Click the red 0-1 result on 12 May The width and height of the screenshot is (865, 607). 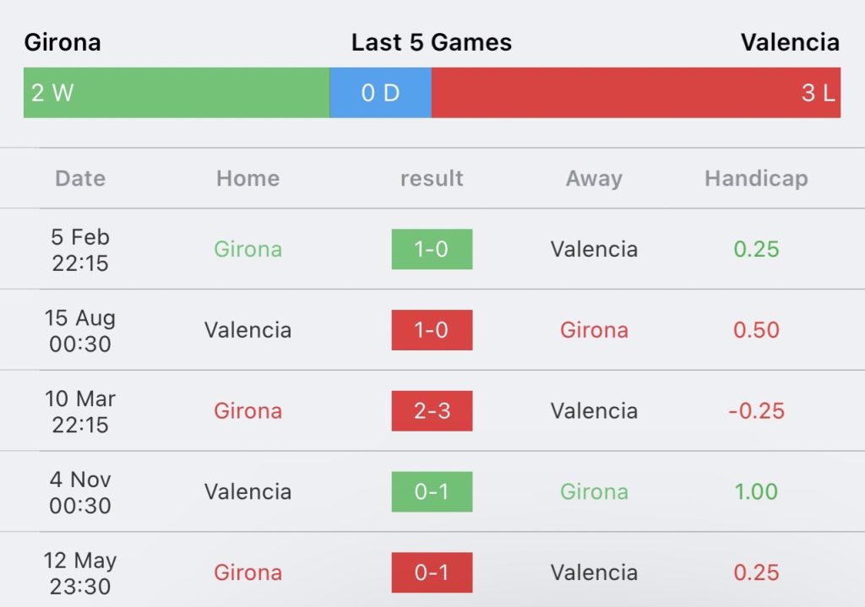432,572
